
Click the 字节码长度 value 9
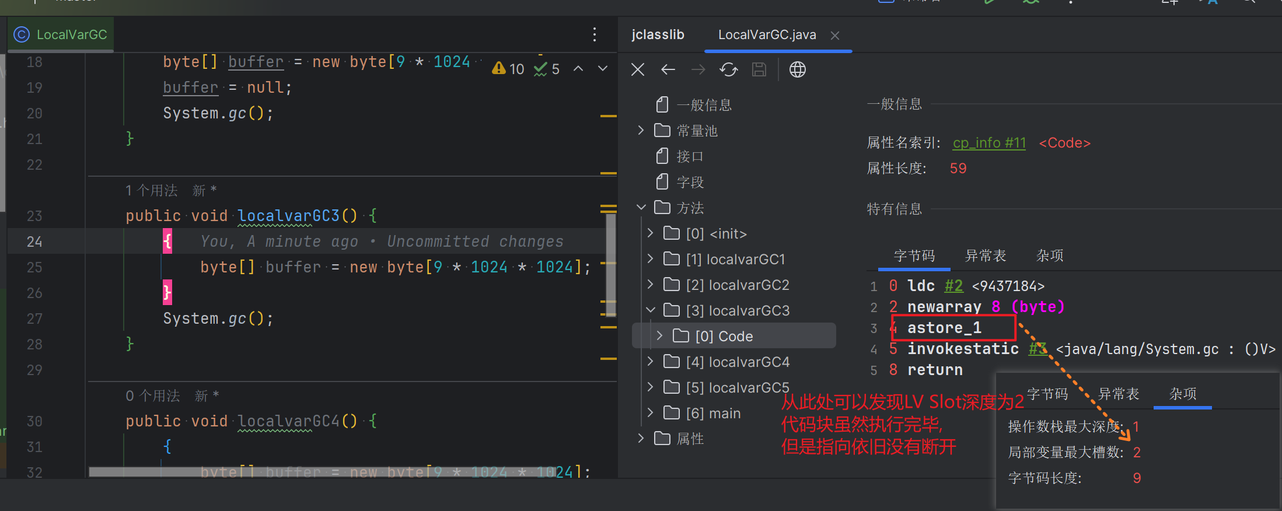1137,478
